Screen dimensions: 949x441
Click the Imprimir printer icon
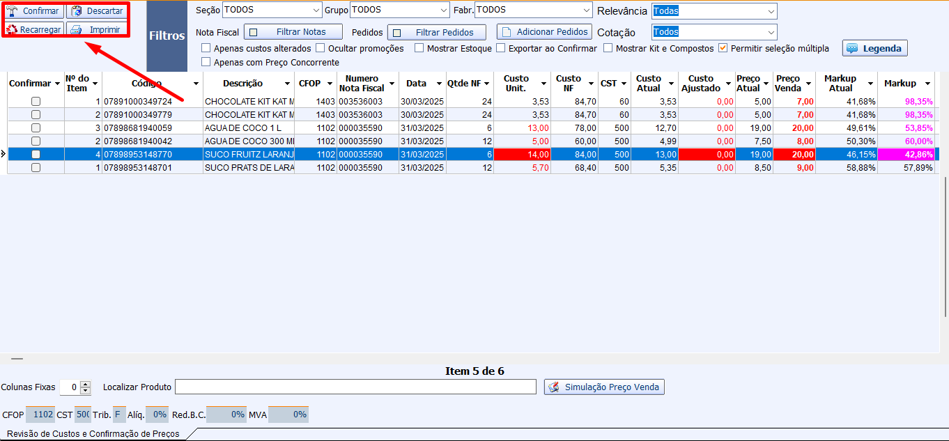pyautogui.click(x=76, y=29)
